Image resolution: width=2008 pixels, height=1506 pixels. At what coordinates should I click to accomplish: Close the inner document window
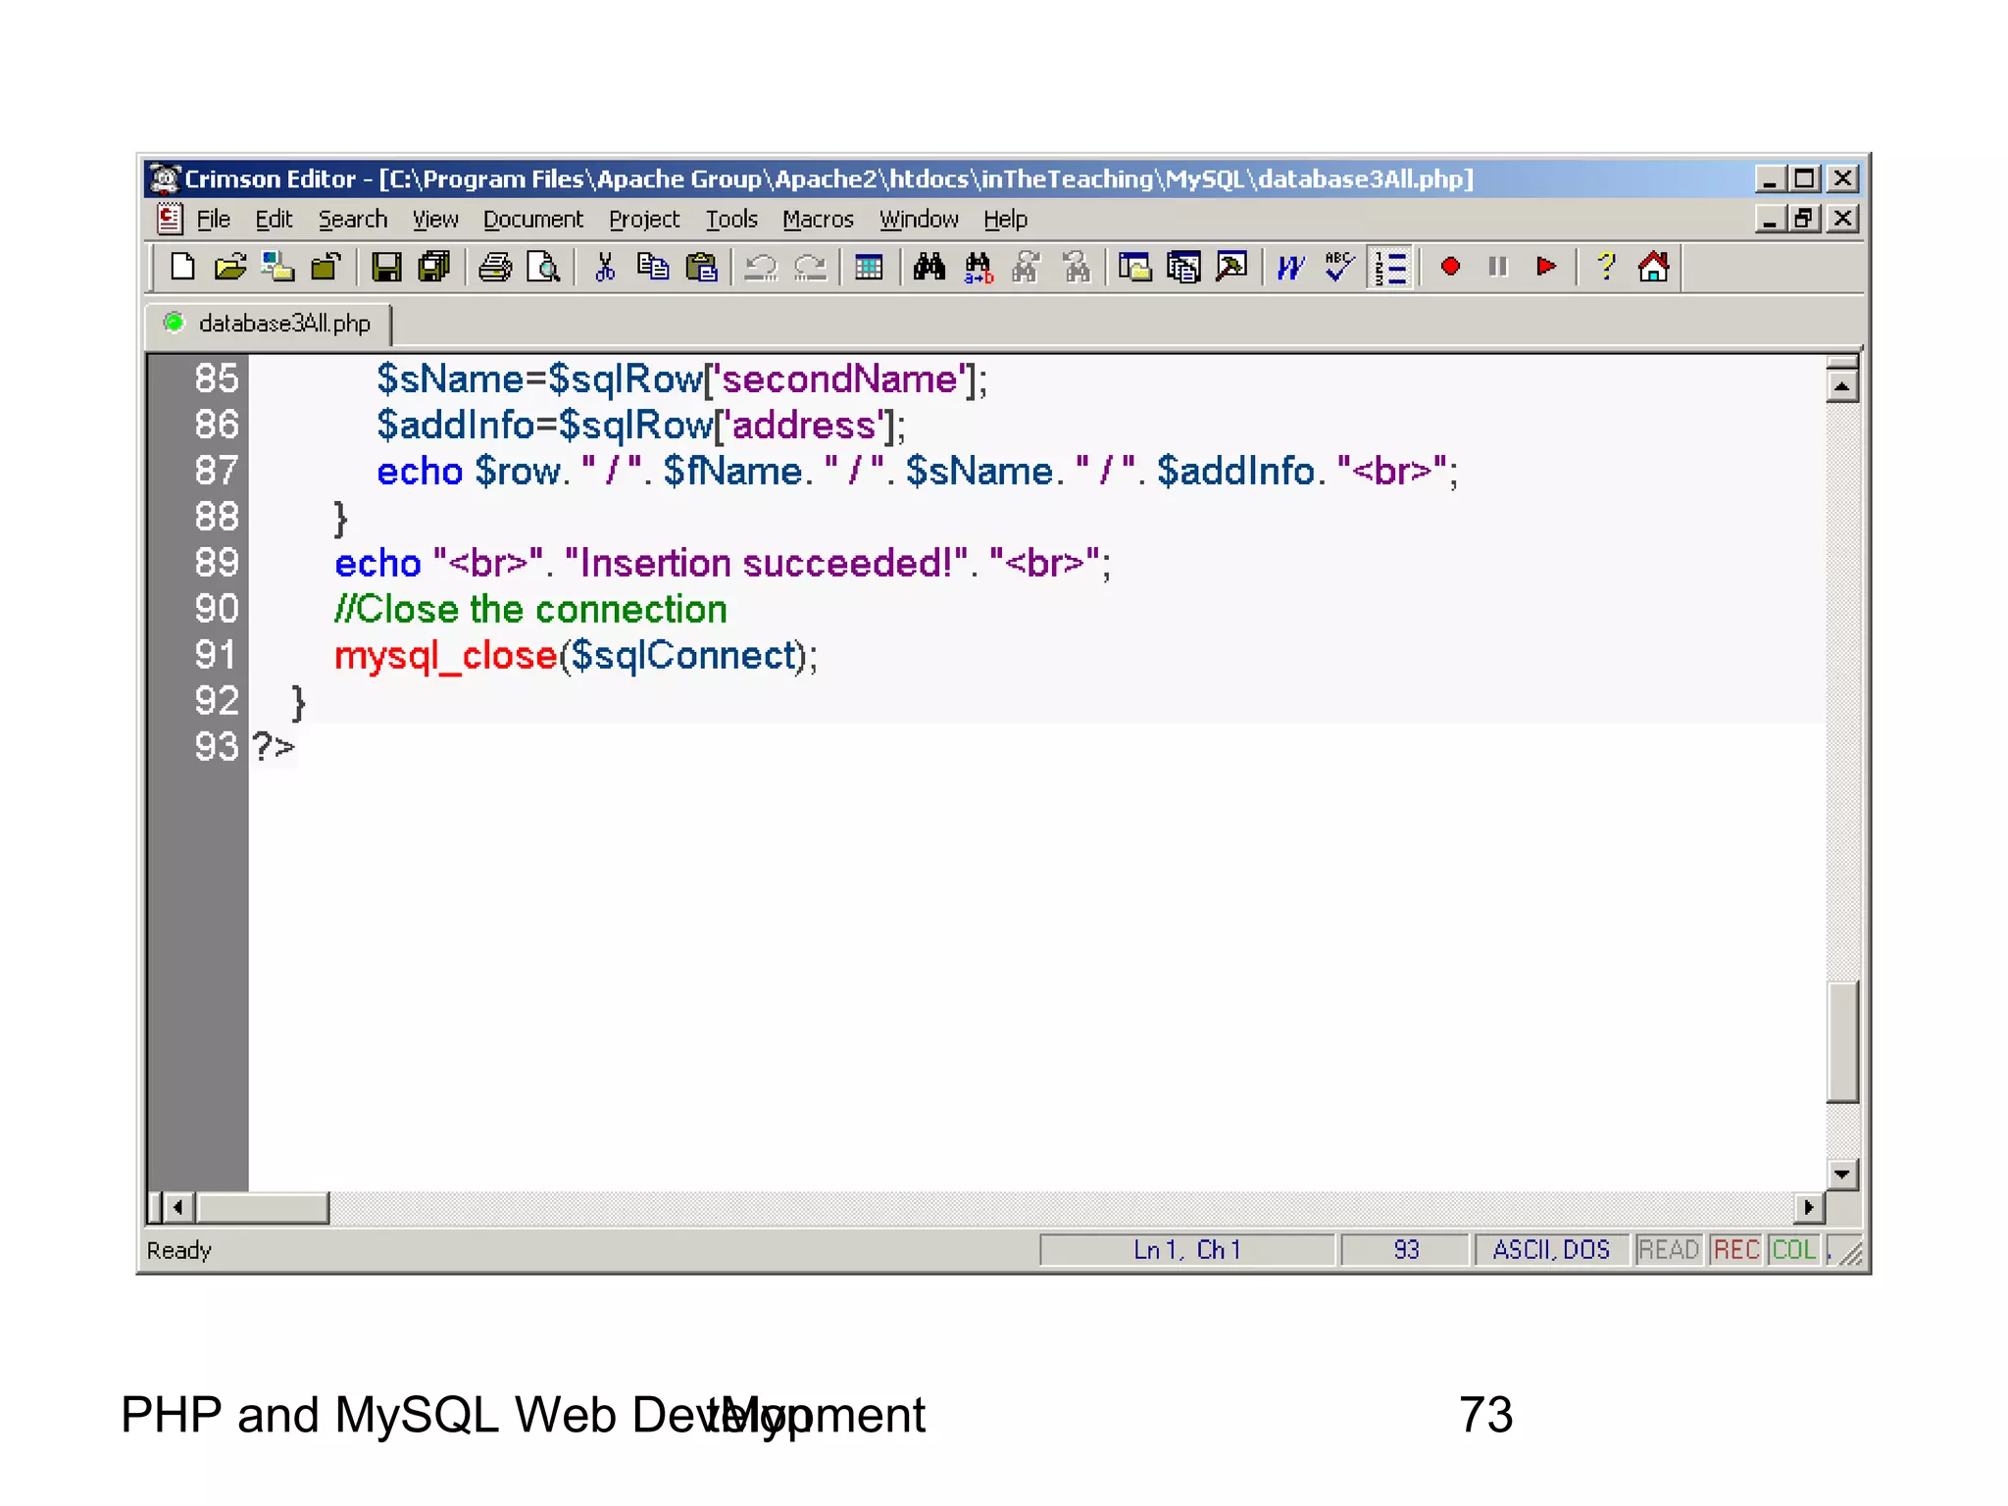coord(1842,219)
